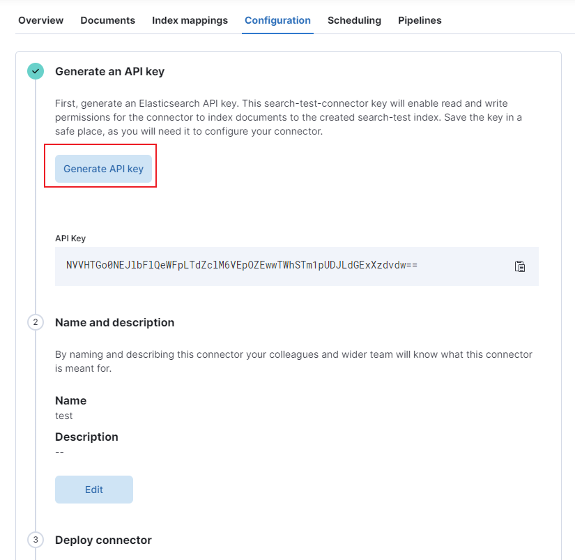Click the step 2 circle indicator
The height and width of the screenshot is (560, 575).
(x=35, y=322)
